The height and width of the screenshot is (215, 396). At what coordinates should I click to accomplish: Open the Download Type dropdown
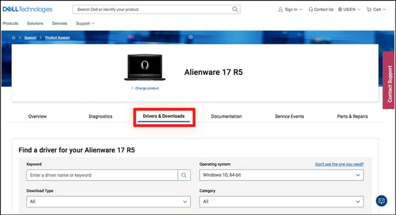(109, 201)
